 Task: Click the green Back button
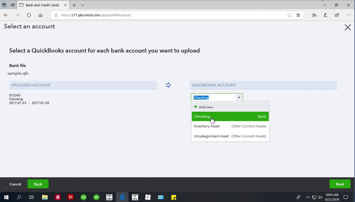pyautogui.click(x=38, y=184)
